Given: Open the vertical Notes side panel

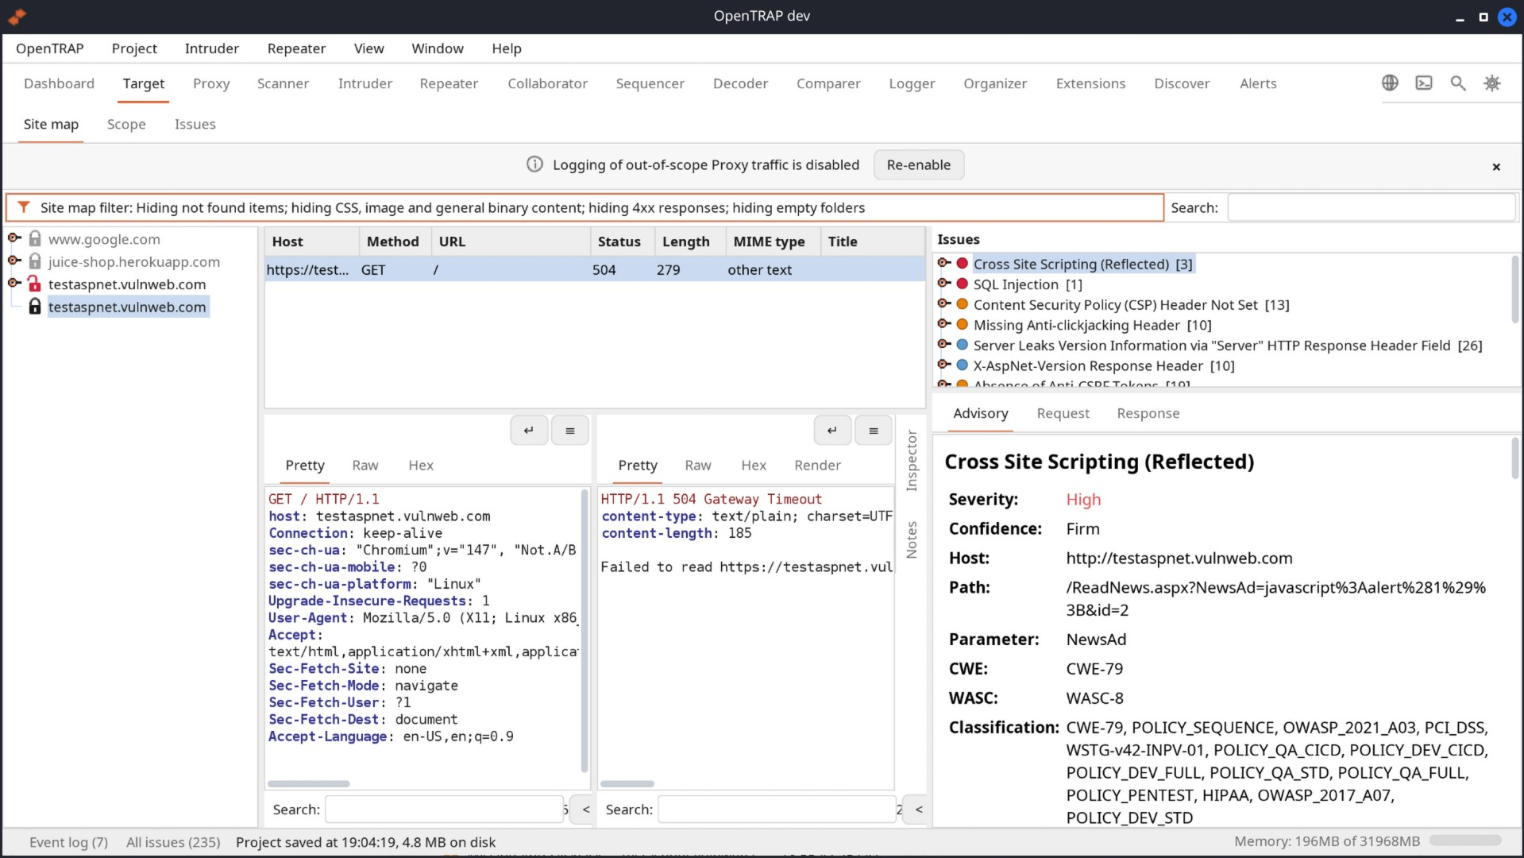Looking at the screenshot, I should point(912,540).
